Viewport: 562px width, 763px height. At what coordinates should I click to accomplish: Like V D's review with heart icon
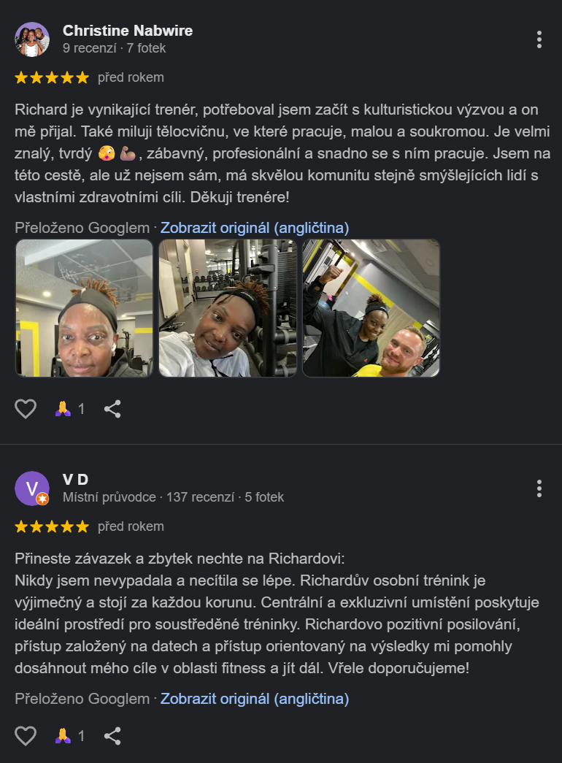click(x=26, y=736)
